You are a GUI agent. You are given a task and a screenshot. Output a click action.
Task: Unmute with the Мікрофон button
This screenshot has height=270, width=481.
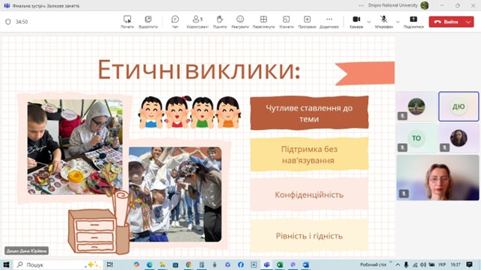point(384,22)
